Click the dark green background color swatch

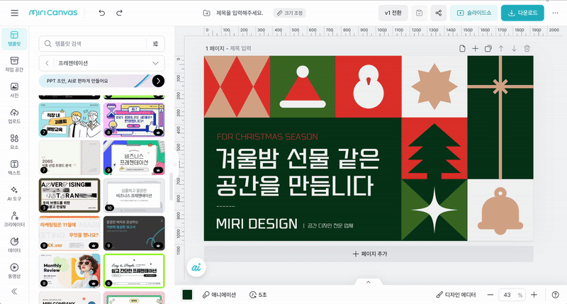click(x=188, y=294)
